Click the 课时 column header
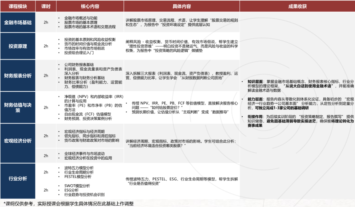 coord(46,6)
